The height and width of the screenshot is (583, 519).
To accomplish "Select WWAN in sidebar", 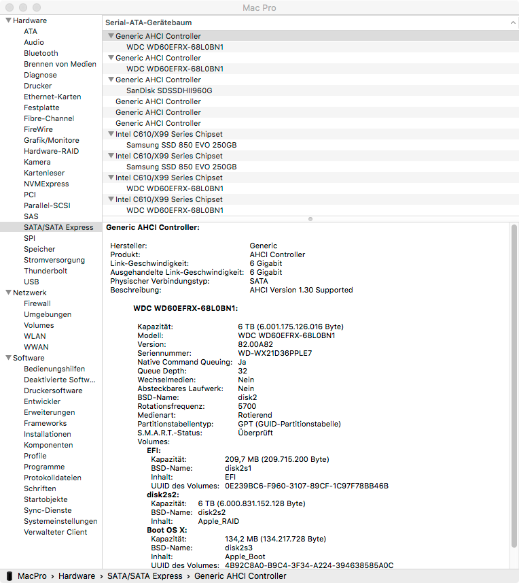I will (x=36, y=347).
